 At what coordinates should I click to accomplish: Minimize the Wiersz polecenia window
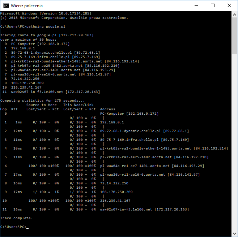click(x=196, y=5)
